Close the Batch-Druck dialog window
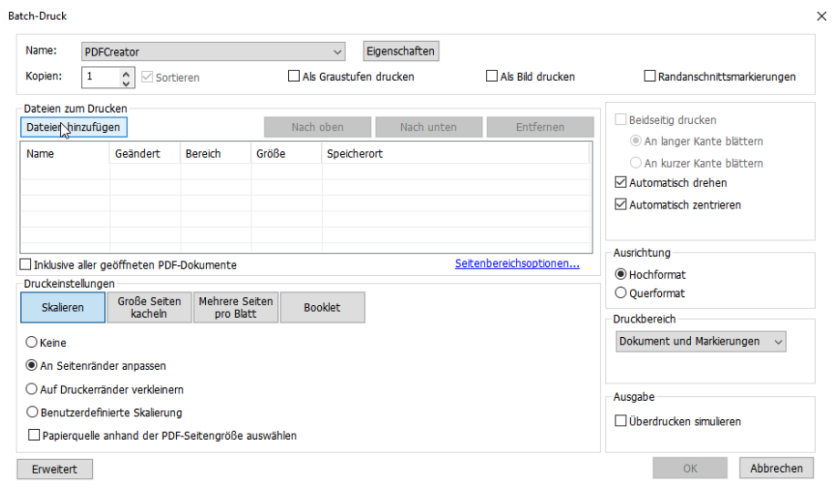The height and width of the screenshot is (491, 836). coord(820,15)
